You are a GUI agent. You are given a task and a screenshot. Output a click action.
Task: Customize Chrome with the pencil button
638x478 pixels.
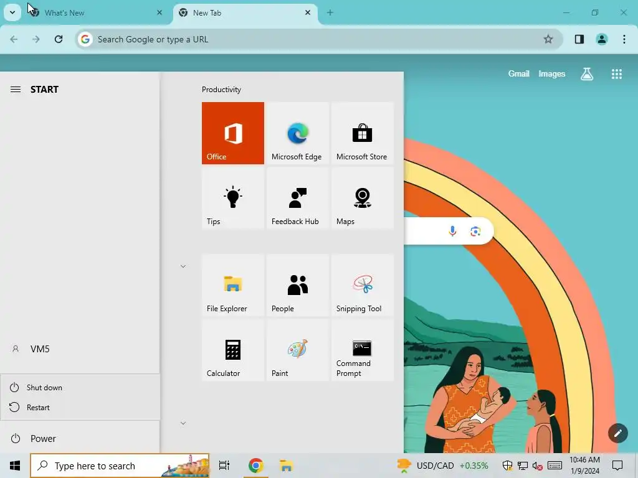tap(617, 433)
